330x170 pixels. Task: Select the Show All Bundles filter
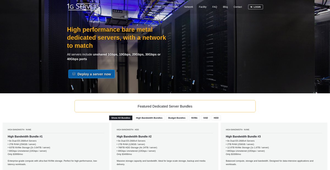pyautogui.click(x=121, y=118)
